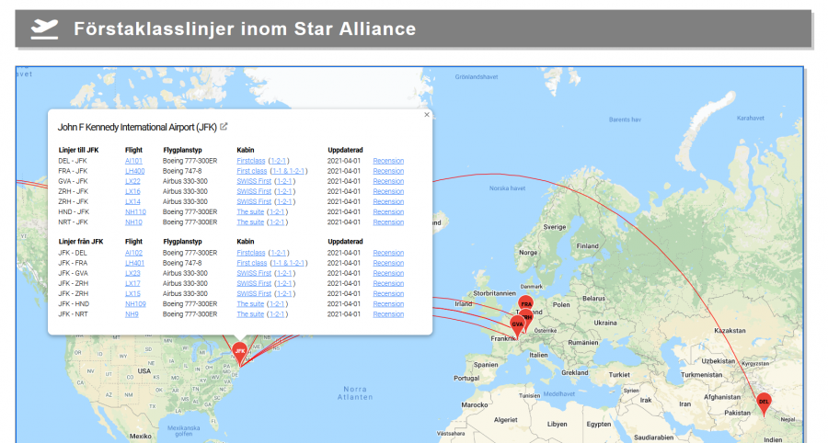828x443 pixels.
Task: Click the JFK red map marker
Action: click(240, 350)
